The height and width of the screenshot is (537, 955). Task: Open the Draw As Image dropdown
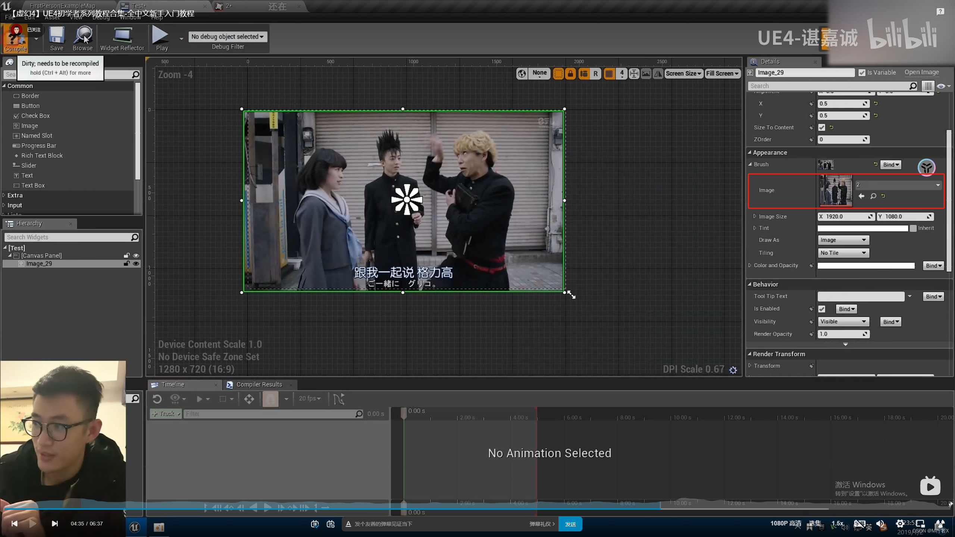point(843,240)
